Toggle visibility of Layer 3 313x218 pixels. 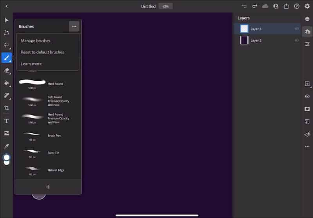click(x=297, y=29)
